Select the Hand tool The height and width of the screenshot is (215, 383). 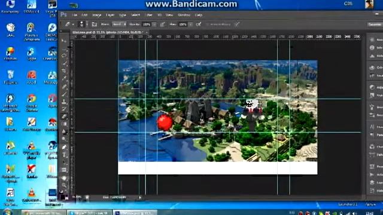point(64,178)
